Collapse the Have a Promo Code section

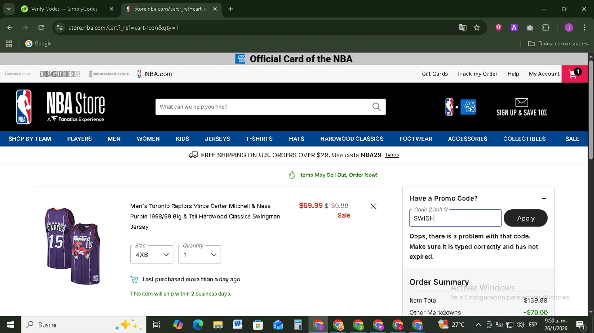tap(544, 199)
